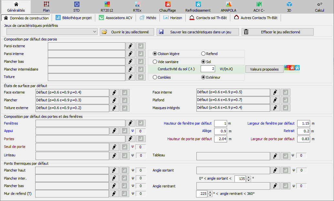Click Ouvrir le jeu sélectionné button
Image resolution: width=334 pixels, height=201 pixels.
(127, 32)
